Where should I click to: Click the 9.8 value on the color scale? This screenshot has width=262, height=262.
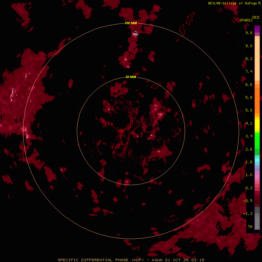click(x=249, y=33)
